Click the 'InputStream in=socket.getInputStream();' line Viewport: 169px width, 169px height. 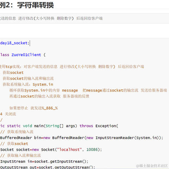[44, 161]
